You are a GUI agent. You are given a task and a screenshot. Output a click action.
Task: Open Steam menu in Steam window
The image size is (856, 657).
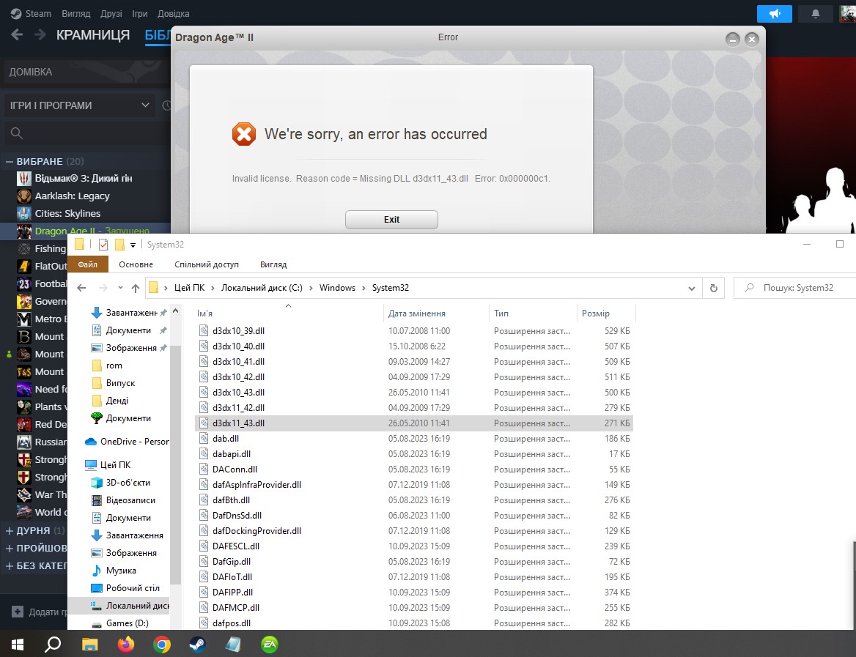[31, 14]
